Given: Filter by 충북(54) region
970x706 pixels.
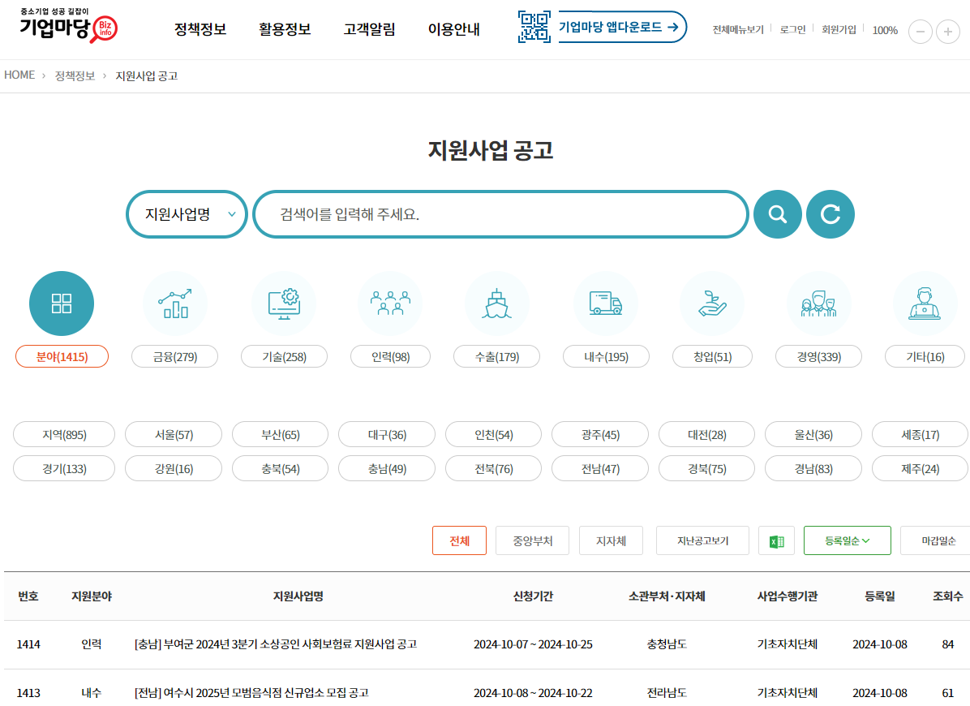Looking at the screenshot, I should click(x=281, y=468).
